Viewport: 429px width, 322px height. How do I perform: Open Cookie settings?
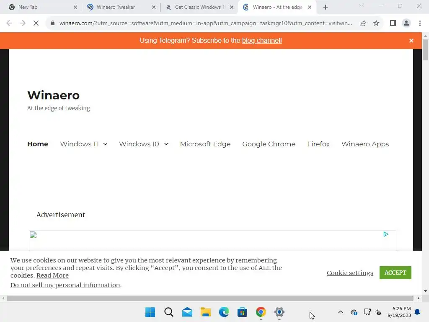point(350,273)
